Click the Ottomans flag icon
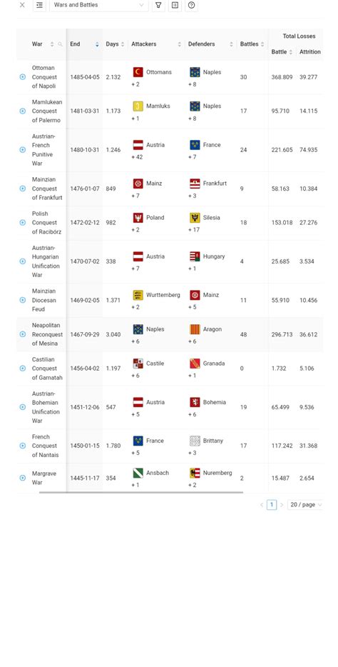The width and height of the screenshot is (338, 667). click(138, 72)
